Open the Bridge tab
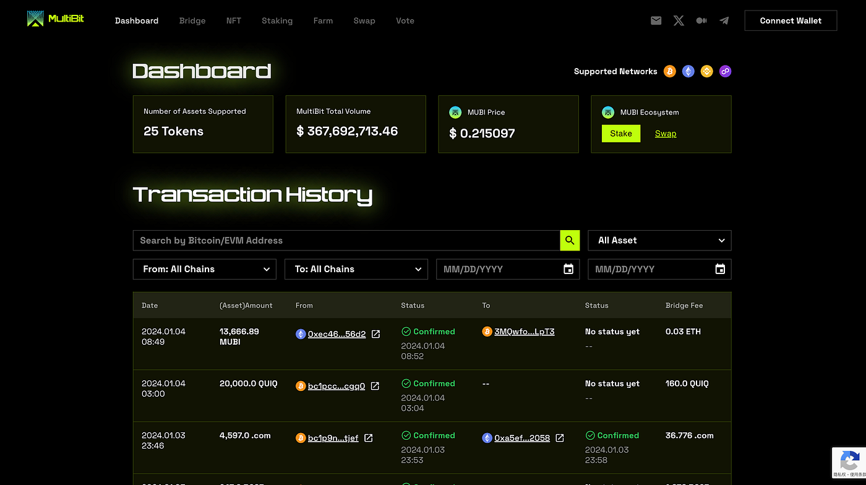 coord(192,20)
